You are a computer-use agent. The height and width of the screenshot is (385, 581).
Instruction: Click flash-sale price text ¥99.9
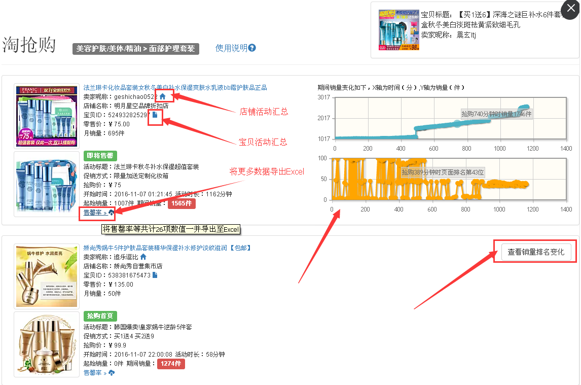click(x=117, y=345)
